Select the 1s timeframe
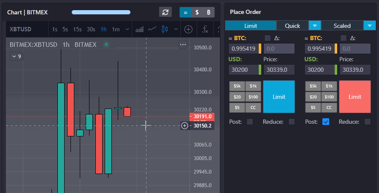 pos(54,29)
